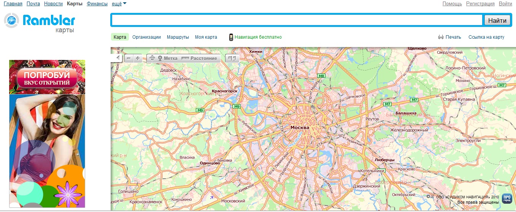Switch to the Организации tab
This screenshot has width=516, height=212.
[146, 37]
